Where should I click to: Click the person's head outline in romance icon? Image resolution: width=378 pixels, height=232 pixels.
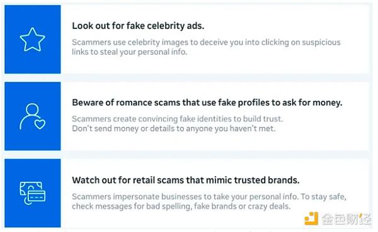pos(32,109)
